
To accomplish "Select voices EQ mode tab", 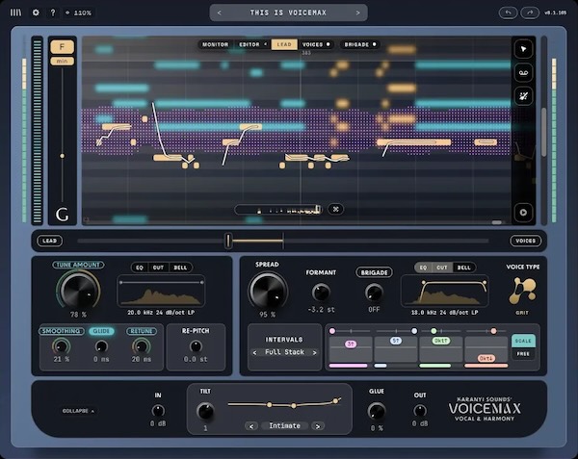I will coord(423,268).
